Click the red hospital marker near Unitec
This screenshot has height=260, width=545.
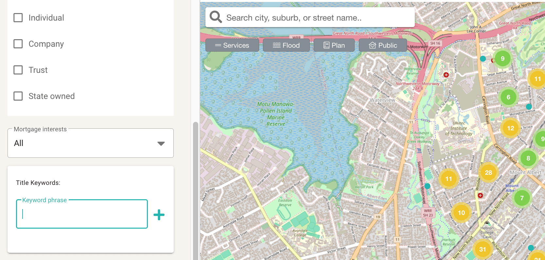446,75
